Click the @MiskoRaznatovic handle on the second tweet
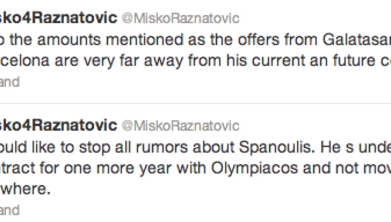 tap(181, 125)
